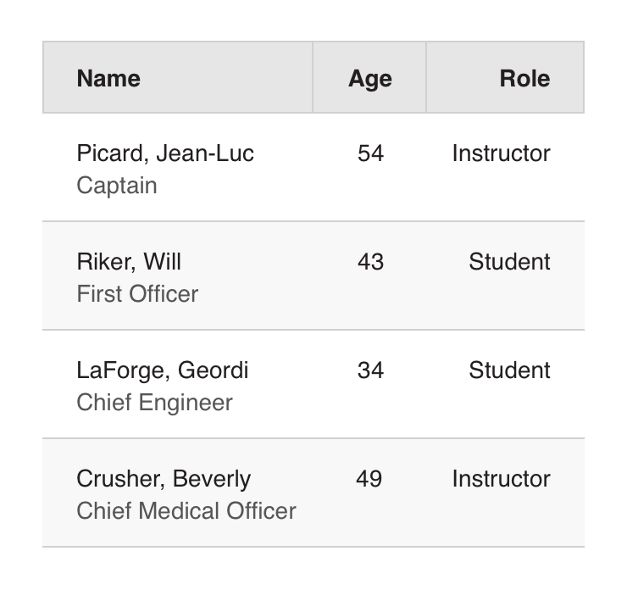Screen dimensions: 627x590
Task: Click Instructor role in Crusher's row
Action: 501,479
